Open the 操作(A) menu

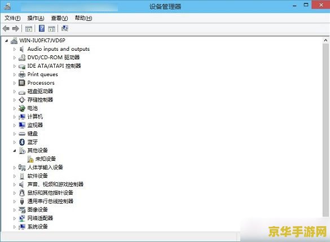[36, 18]
